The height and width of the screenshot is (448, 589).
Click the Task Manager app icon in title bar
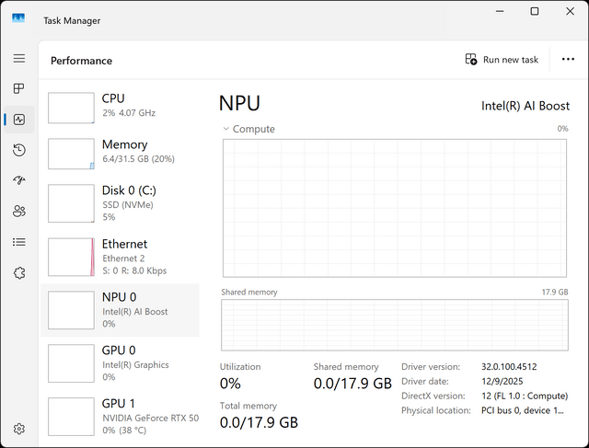click(18, 18)
